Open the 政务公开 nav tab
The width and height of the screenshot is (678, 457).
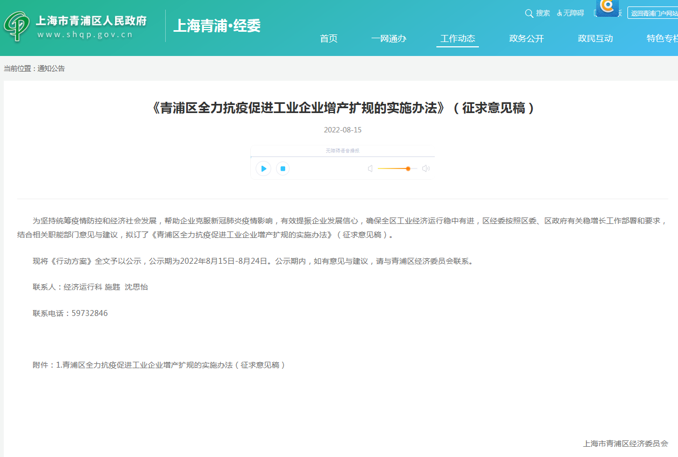(526, 38)
